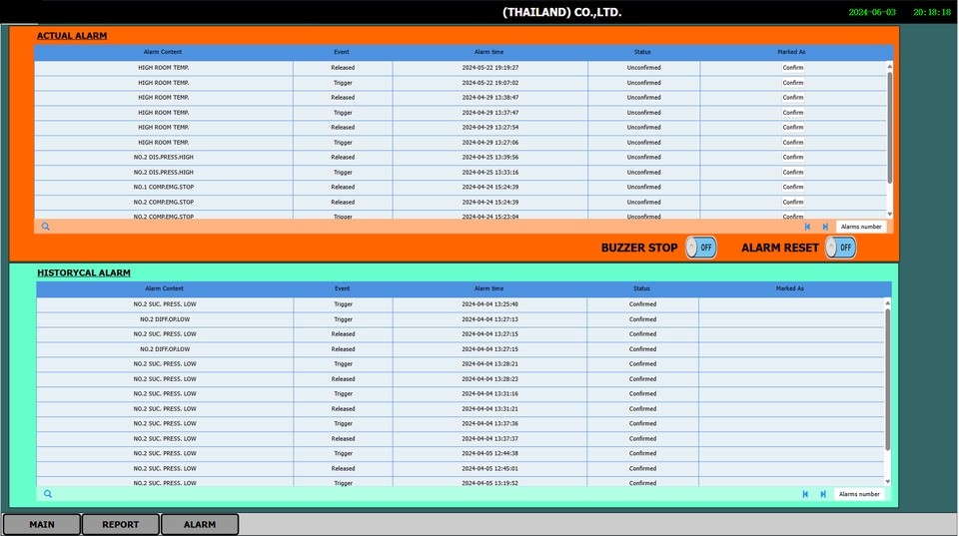Click scroll down arrow in Historycal Alarm
959x536 pixels.
tap(887, 482)
